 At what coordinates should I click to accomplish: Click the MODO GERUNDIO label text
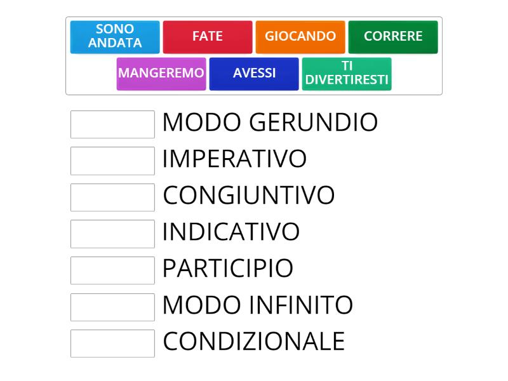269,122
